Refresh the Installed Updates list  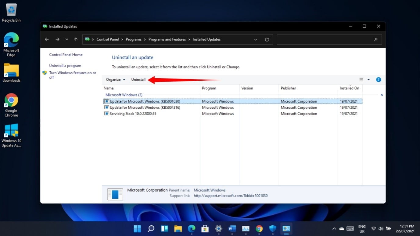[x=267, y=39]
